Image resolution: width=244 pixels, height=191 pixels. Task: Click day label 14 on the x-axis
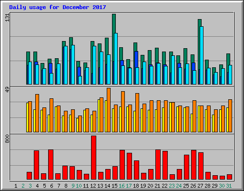click(x=107, y=186)
